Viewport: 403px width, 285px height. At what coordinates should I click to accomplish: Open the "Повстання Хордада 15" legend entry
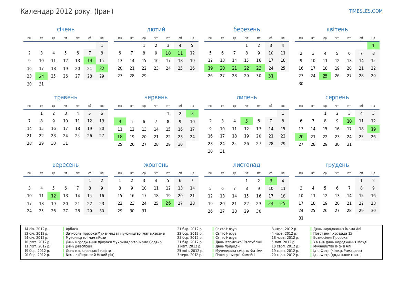[333, 233]
